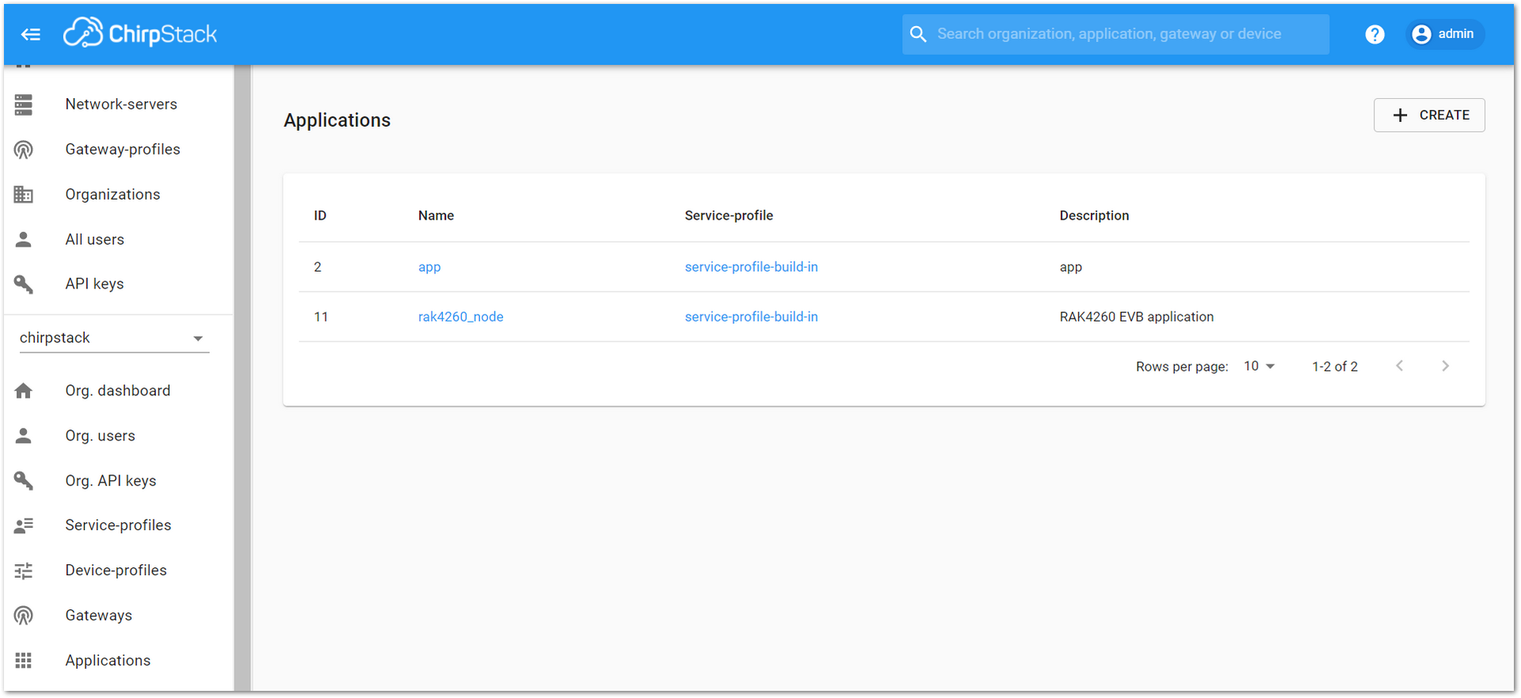Click Device-profiles sliders icon
The image size is (1521, 698).
[24, 570]
